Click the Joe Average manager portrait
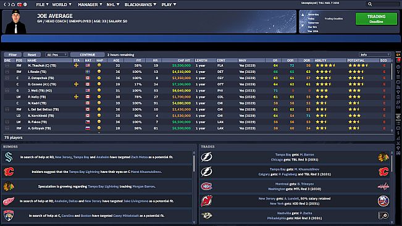Screen dimensions: 402x226 16,22
